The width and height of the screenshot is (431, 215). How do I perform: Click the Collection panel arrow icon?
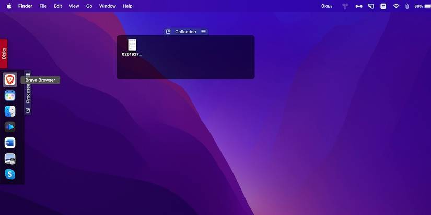click(x=168, y=32)
